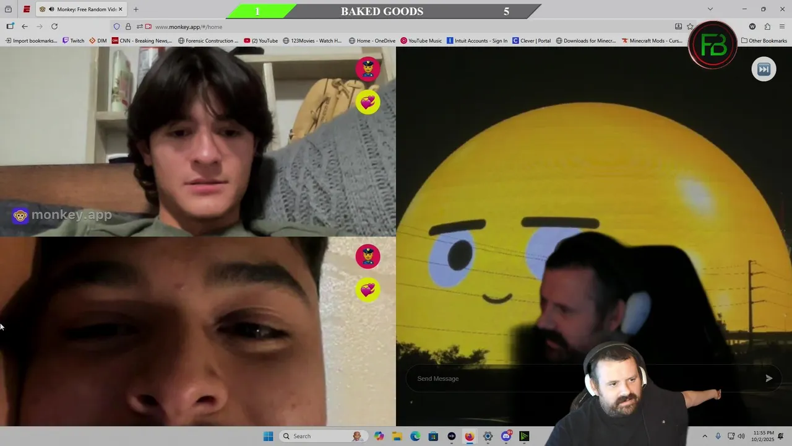Open camera sharing indicator in address bar
This screenshot has height=446, width=792.
[148, 27]
